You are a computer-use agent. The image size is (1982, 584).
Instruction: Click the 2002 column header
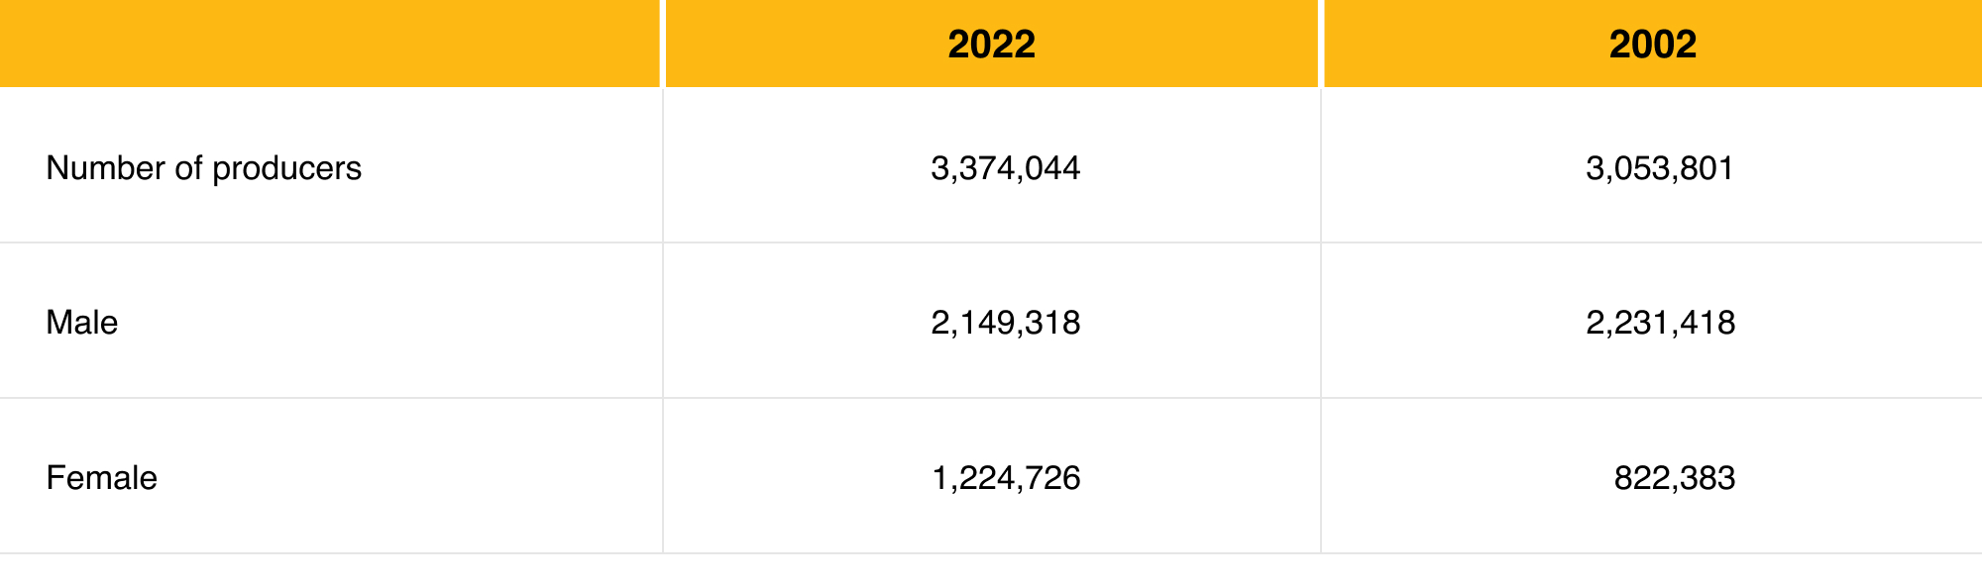click(x=1652, y=45)
